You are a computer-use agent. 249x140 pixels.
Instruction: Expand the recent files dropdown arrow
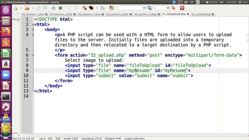(33, 8)
